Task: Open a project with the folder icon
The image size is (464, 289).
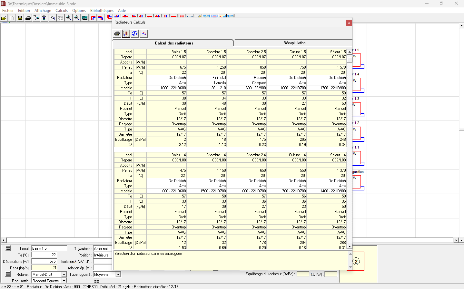Action: tap(4, 18)
